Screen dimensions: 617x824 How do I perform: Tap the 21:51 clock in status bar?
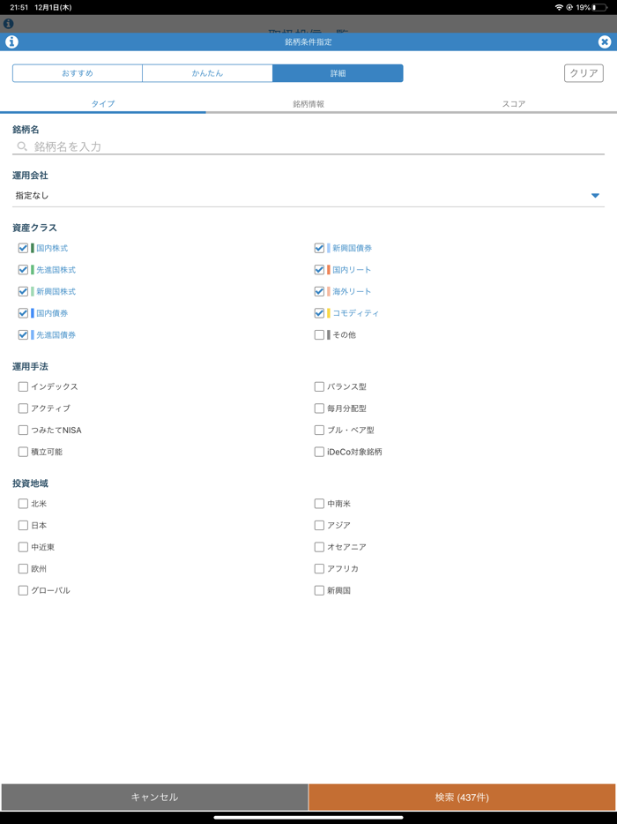click(19, 7)
